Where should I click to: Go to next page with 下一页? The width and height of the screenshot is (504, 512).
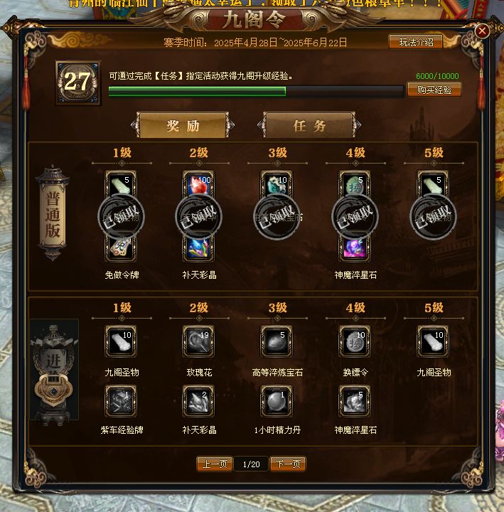(x=288, y=464)
